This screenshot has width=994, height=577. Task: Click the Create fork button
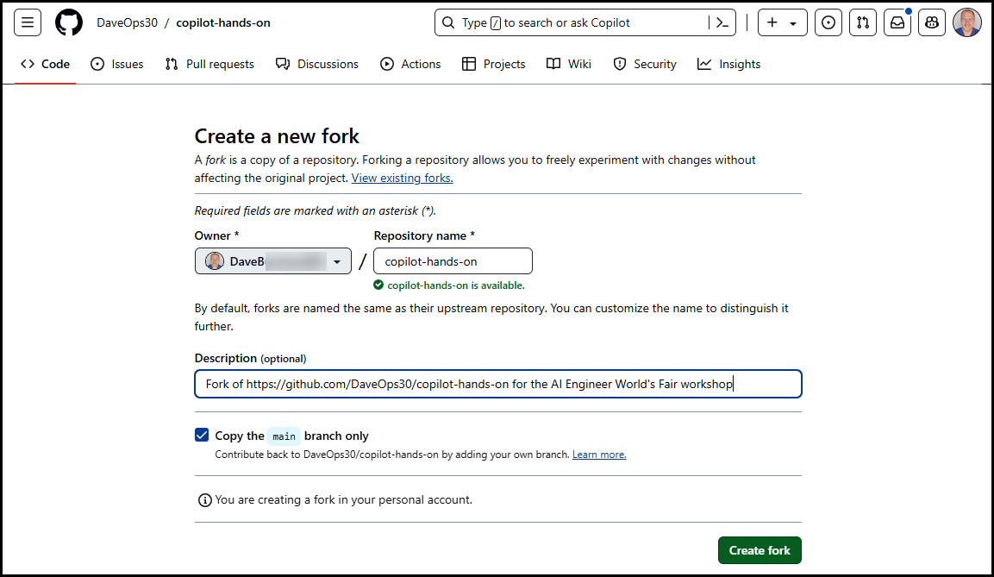coord(760,550)
